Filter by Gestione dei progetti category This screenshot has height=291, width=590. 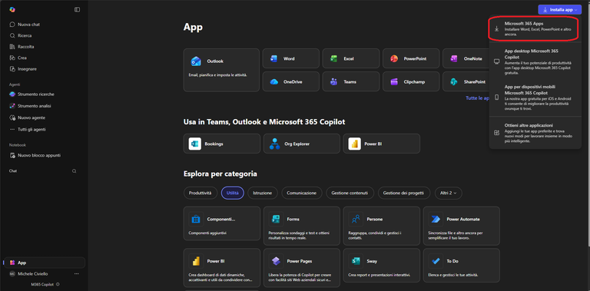tap(404, 193)
